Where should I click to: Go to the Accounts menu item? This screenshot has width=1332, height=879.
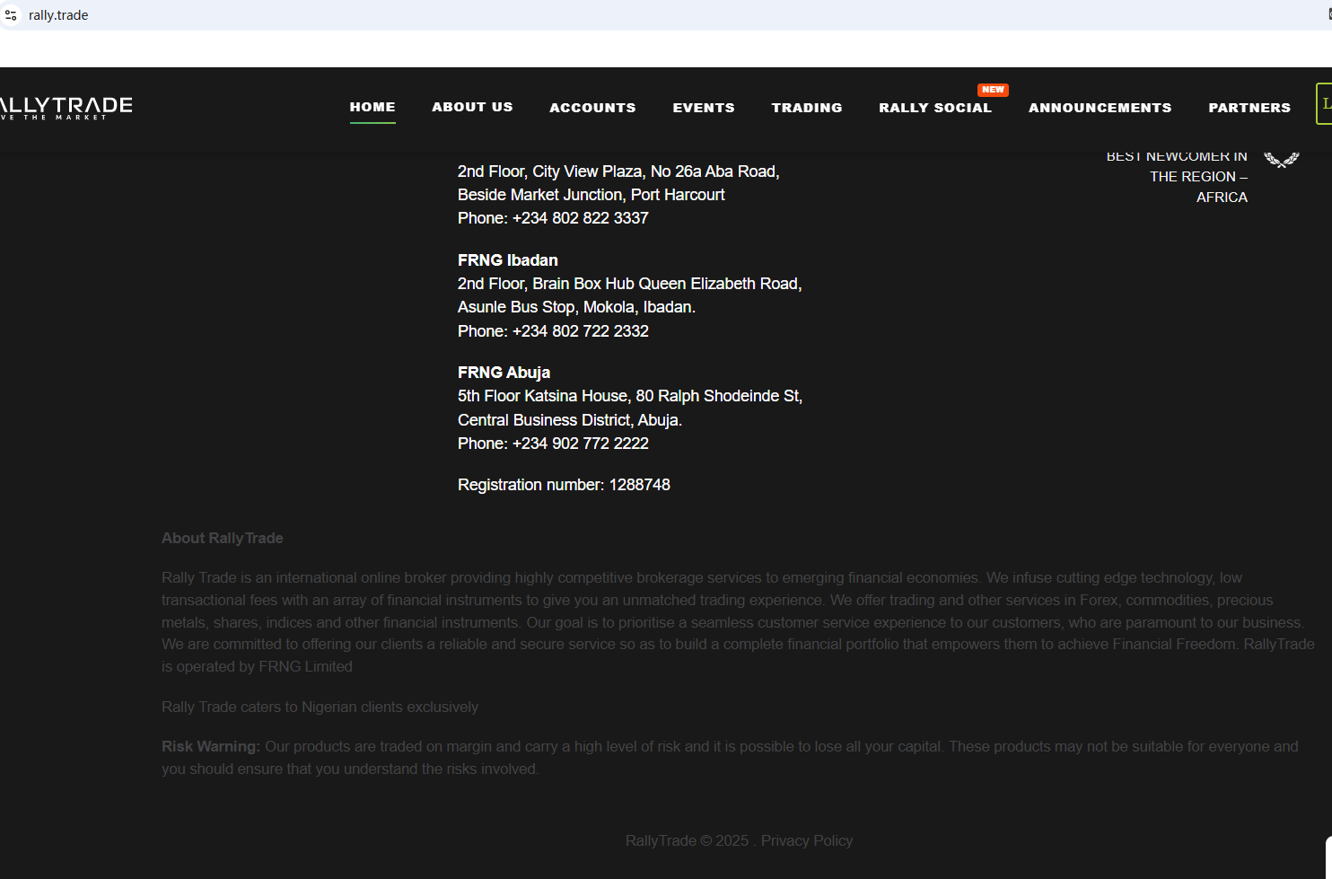coord(592,108)
